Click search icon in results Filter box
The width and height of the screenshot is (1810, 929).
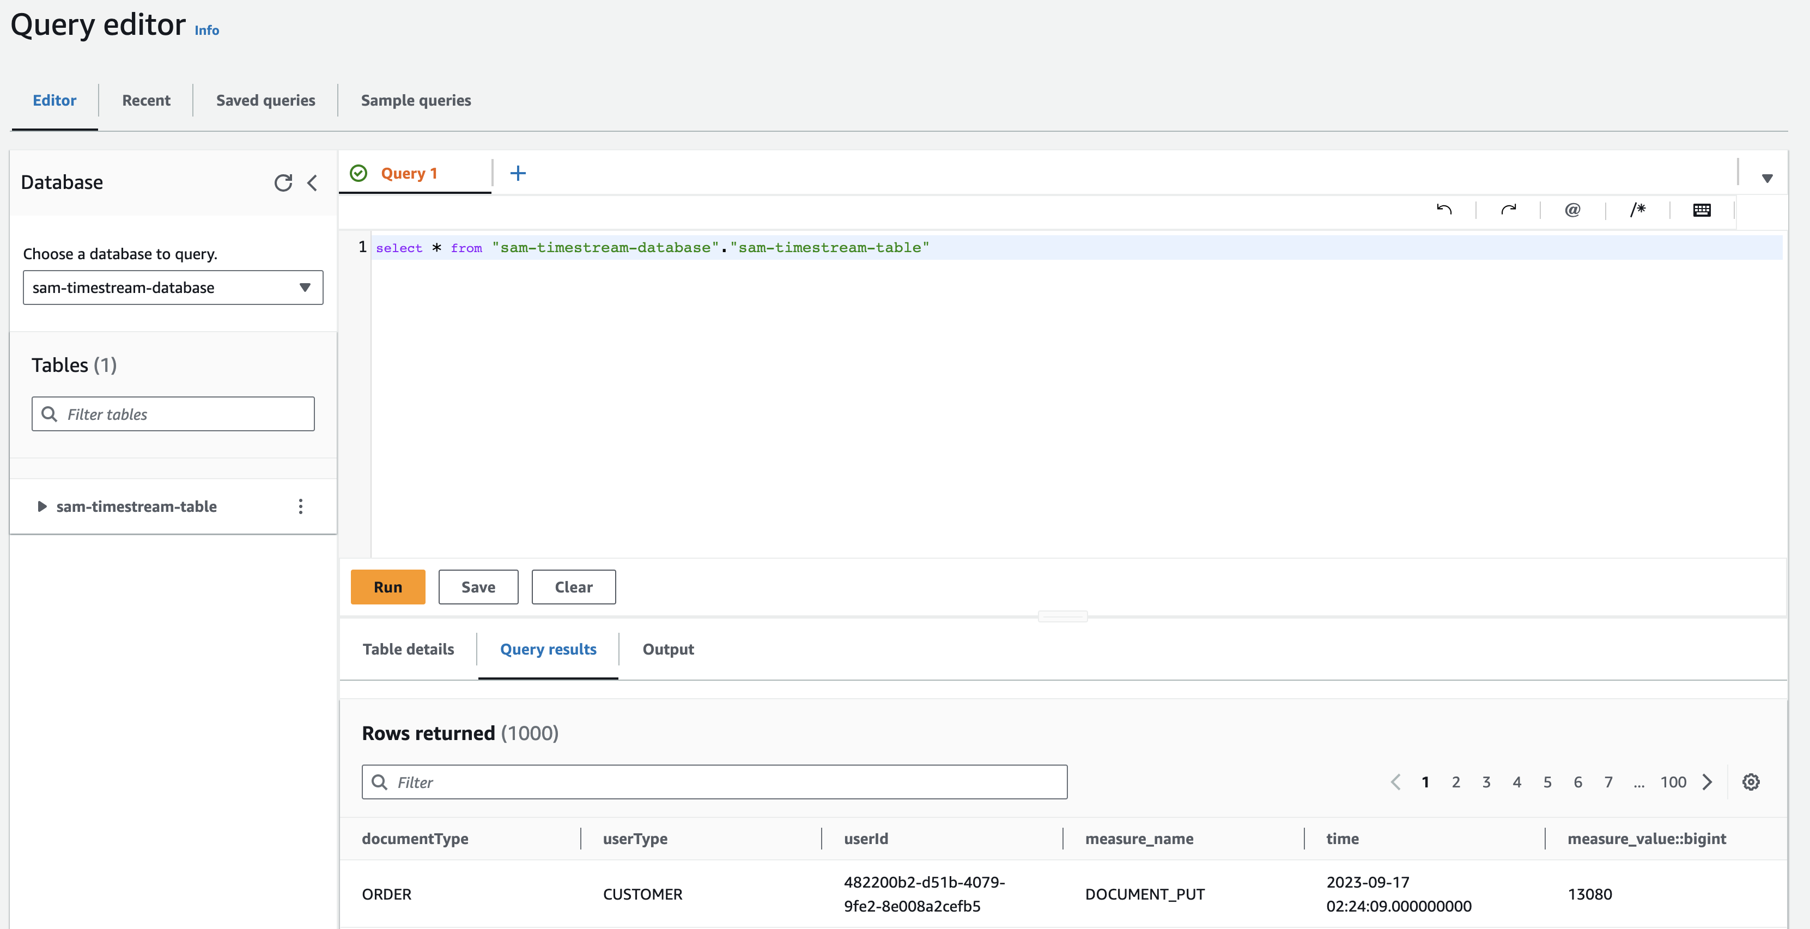tap(379, 782)
